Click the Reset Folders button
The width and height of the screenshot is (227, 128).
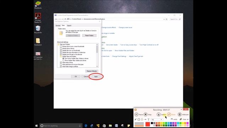89,36
